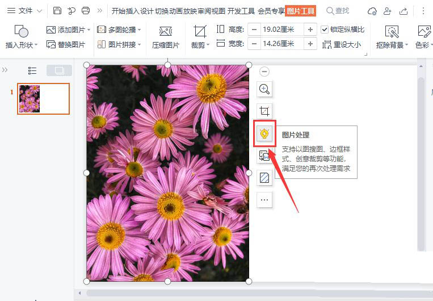Click 添加图片 button

click(x=66, y=30)
